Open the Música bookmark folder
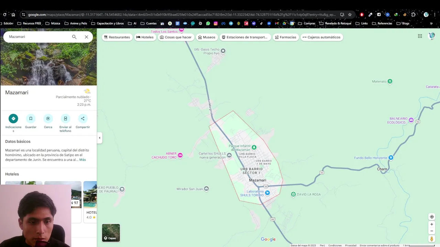This screenshot has height=247, width=440. (x=53, y=23)
